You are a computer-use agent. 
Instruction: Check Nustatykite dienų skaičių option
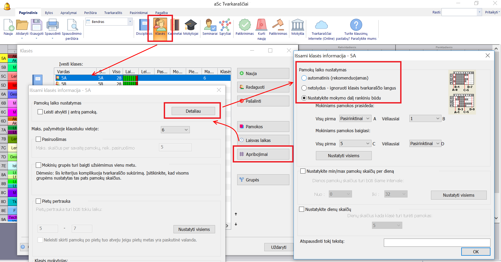302,209
